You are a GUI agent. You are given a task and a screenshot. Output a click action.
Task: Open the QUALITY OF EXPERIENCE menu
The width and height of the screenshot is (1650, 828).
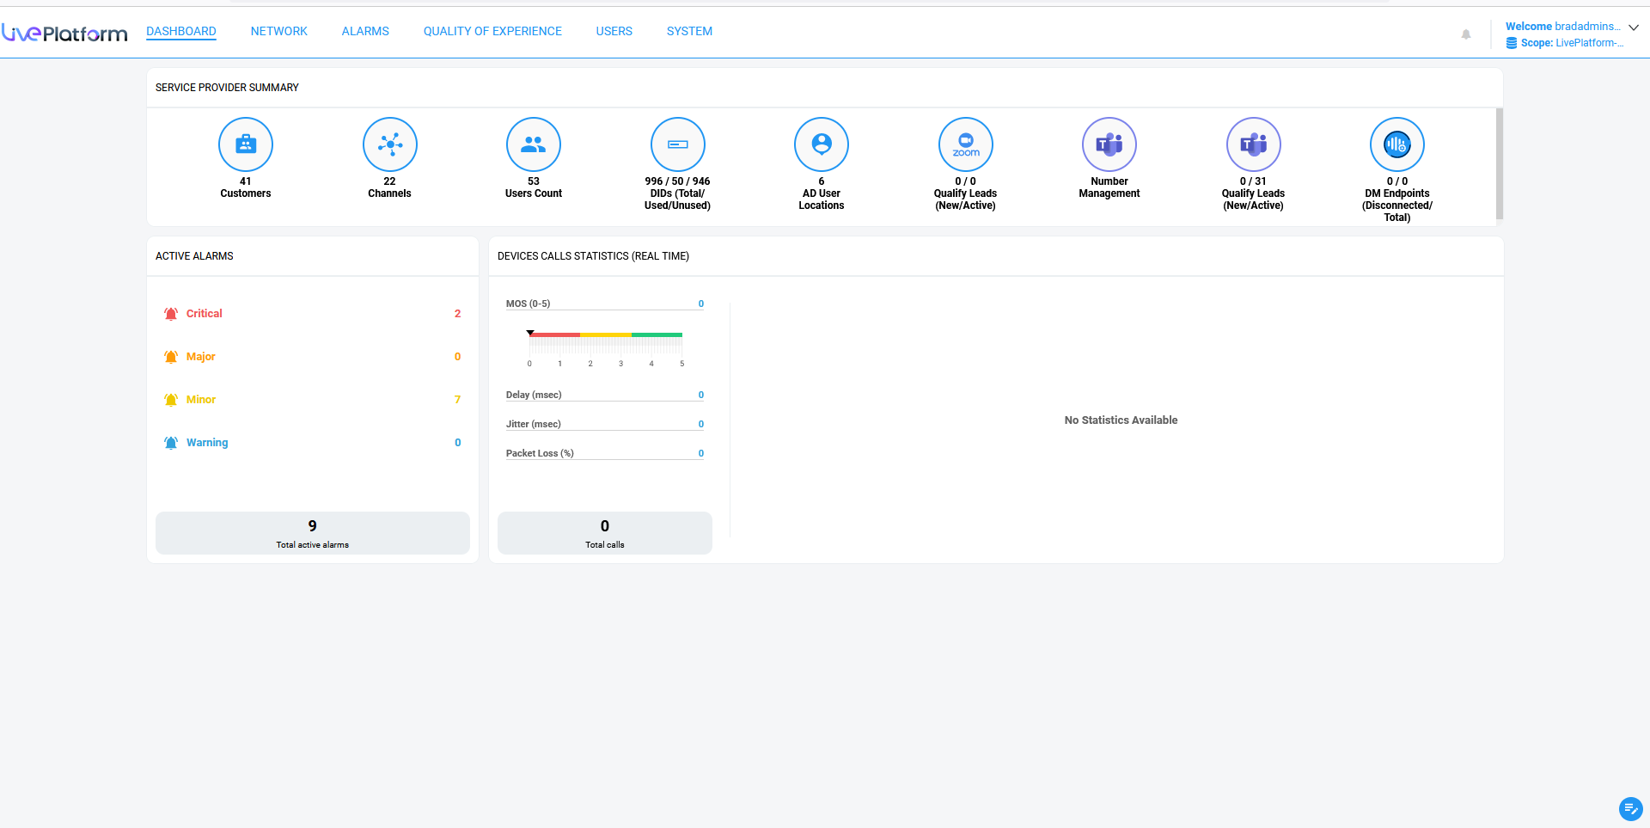click(492, 31)
